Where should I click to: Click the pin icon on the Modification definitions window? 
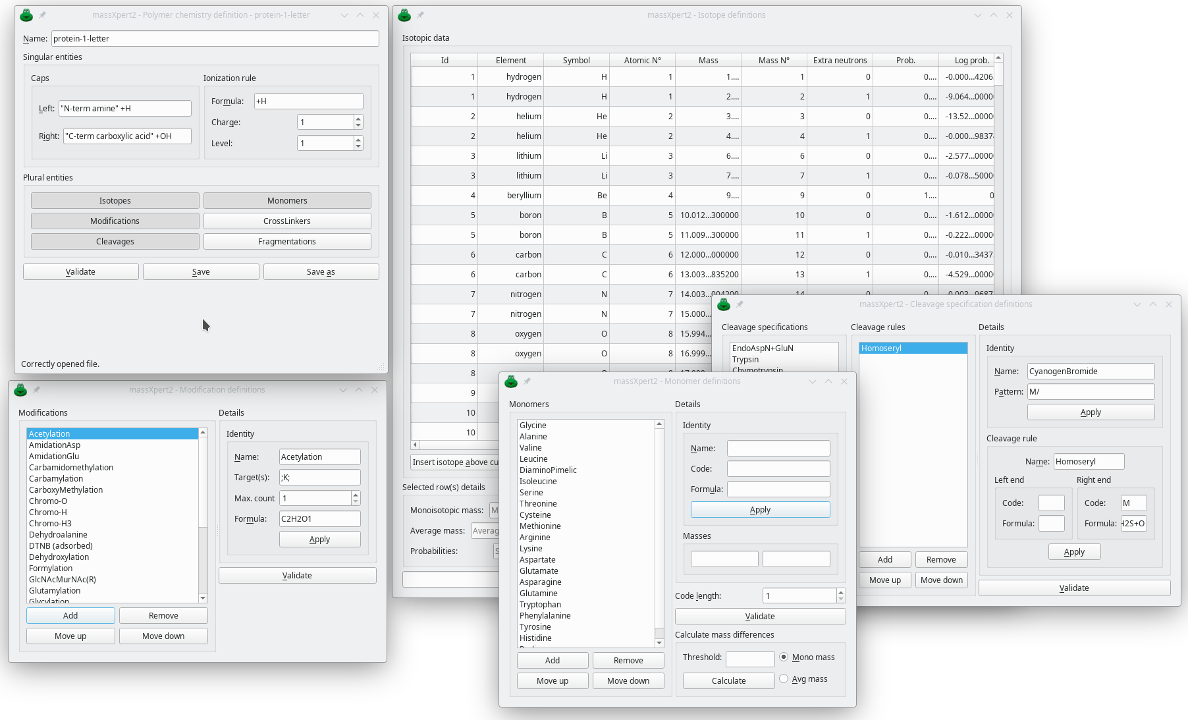tap(37, 389)
